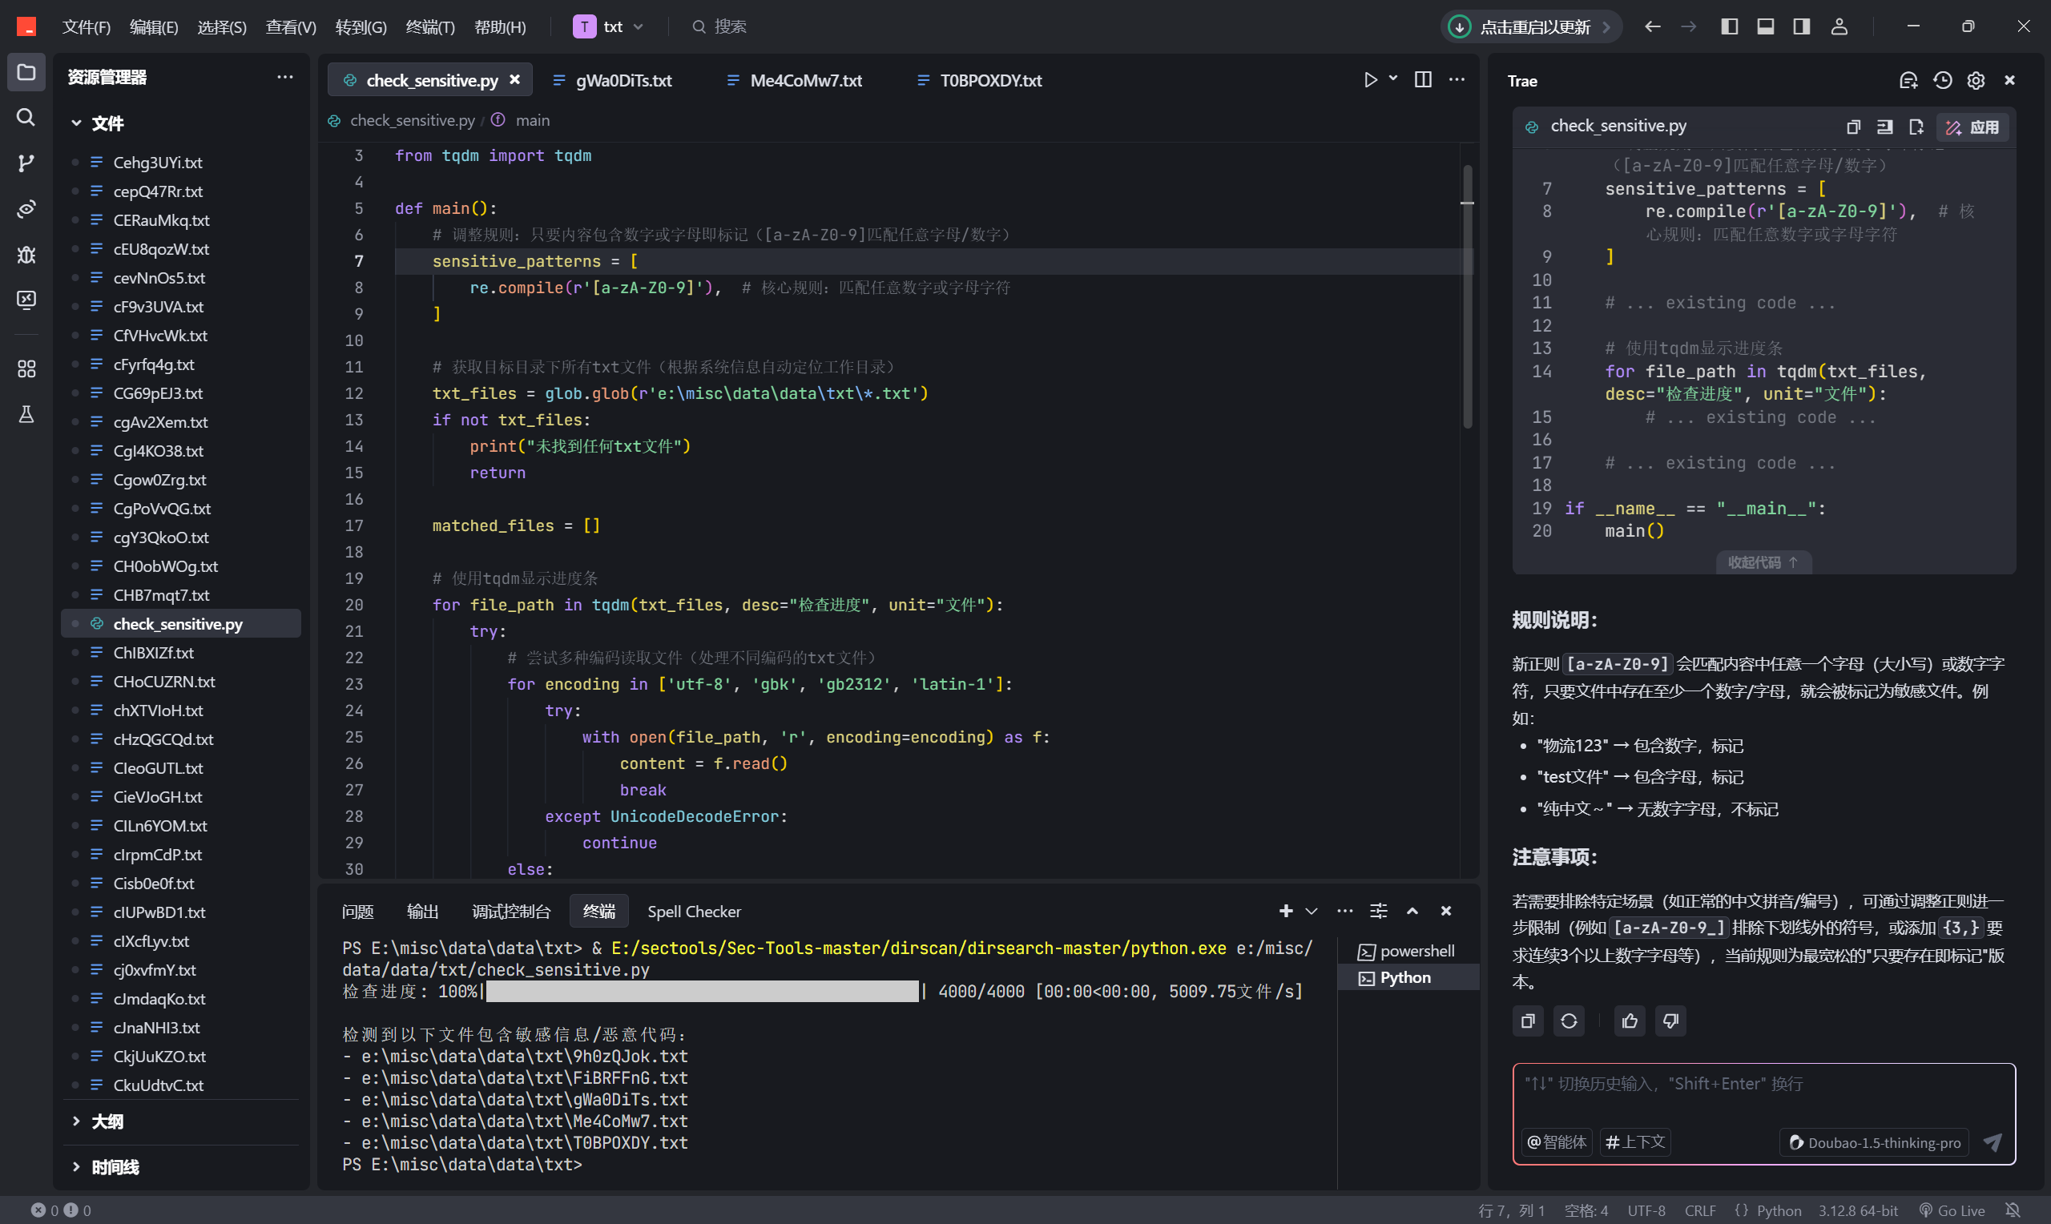Click the 应用 apply code button
Screen dimensions: 2051x1224
point(1972,127)
